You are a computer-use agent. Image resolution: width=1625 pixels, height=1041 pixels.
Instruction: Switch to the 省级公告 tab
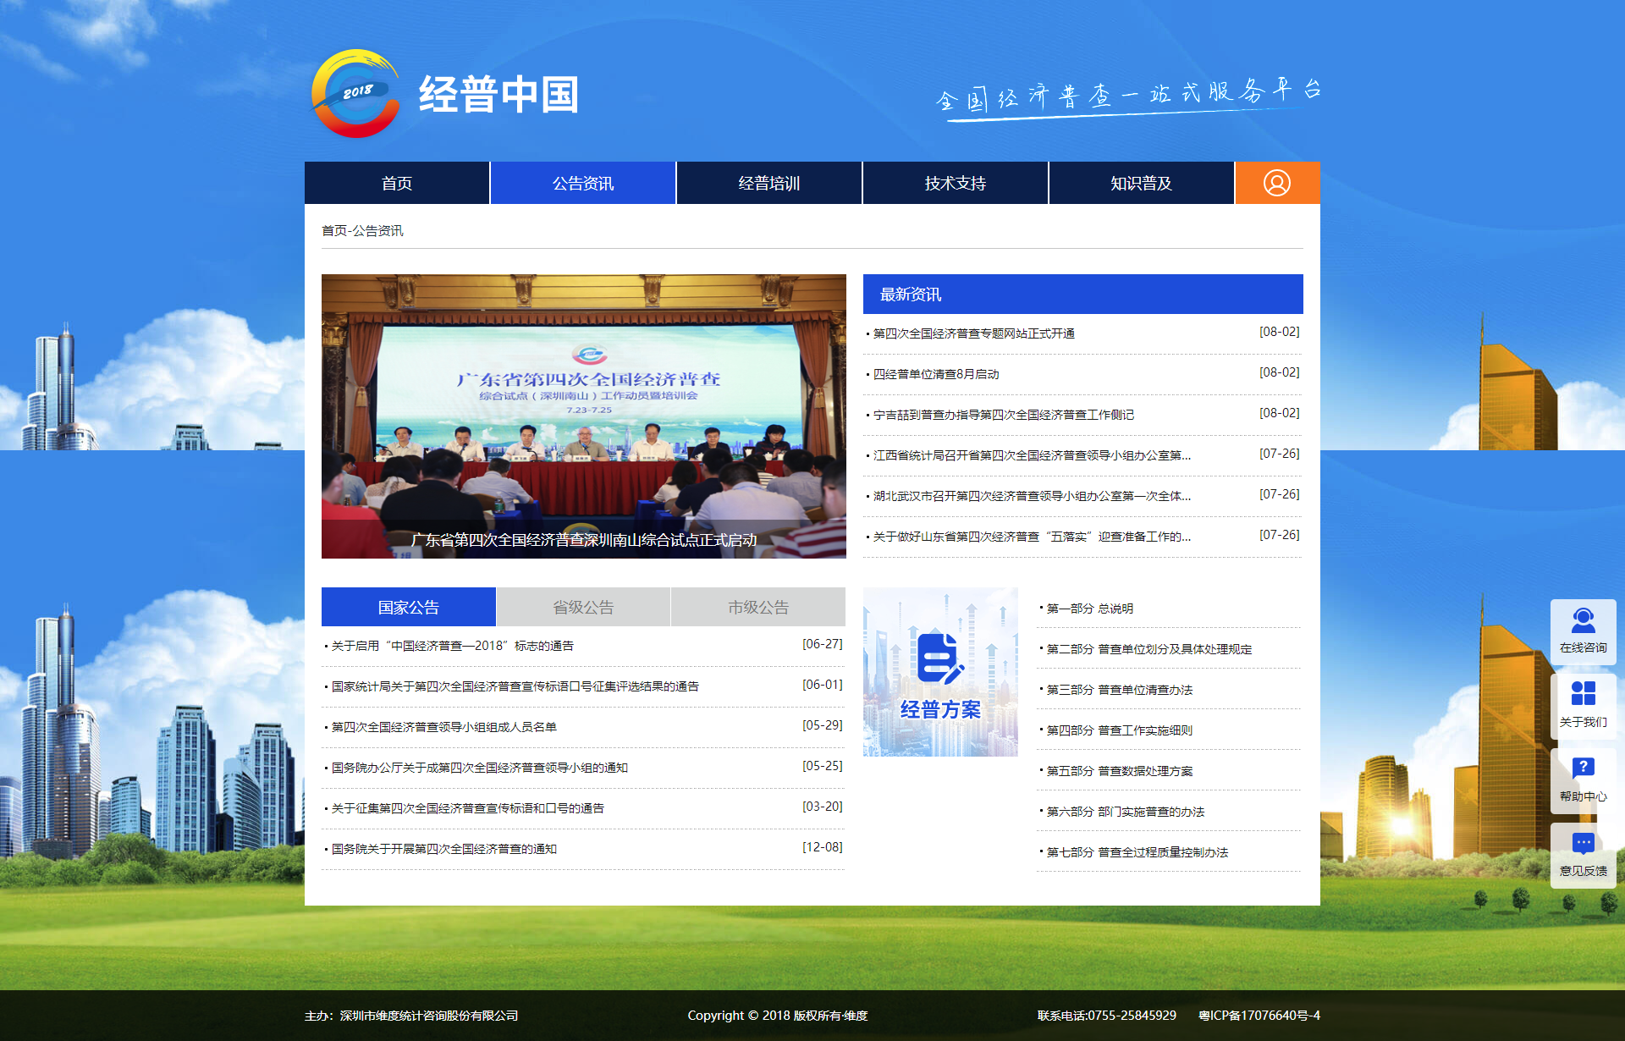coord(583,607)
